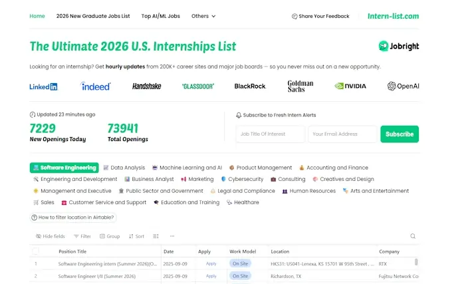
Task: Toggle the select-all header checkbox
Action: click(x=36, y=251)
